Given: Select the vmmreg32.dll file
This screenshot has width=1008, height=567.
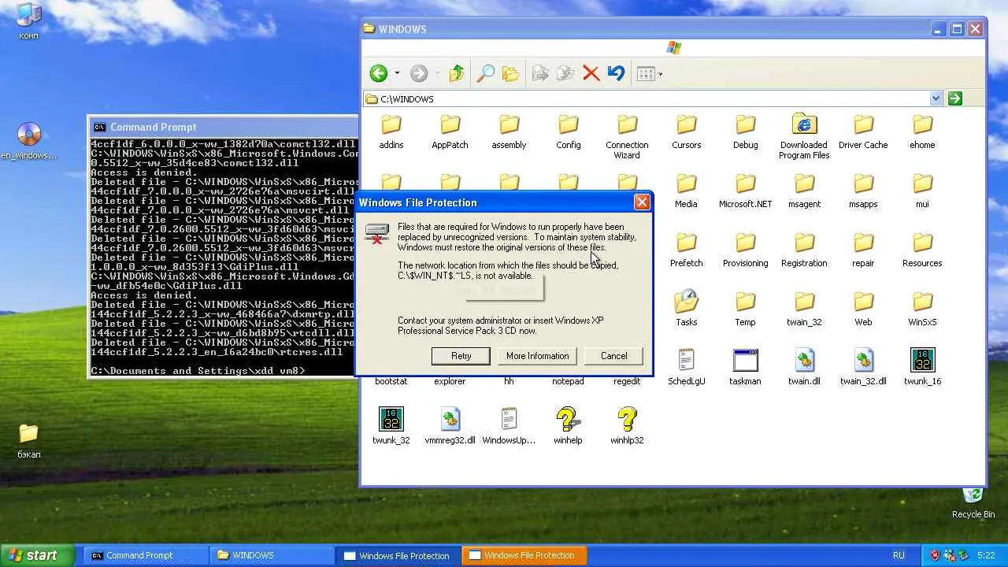Looking at the screenshot, I should 450,427.
